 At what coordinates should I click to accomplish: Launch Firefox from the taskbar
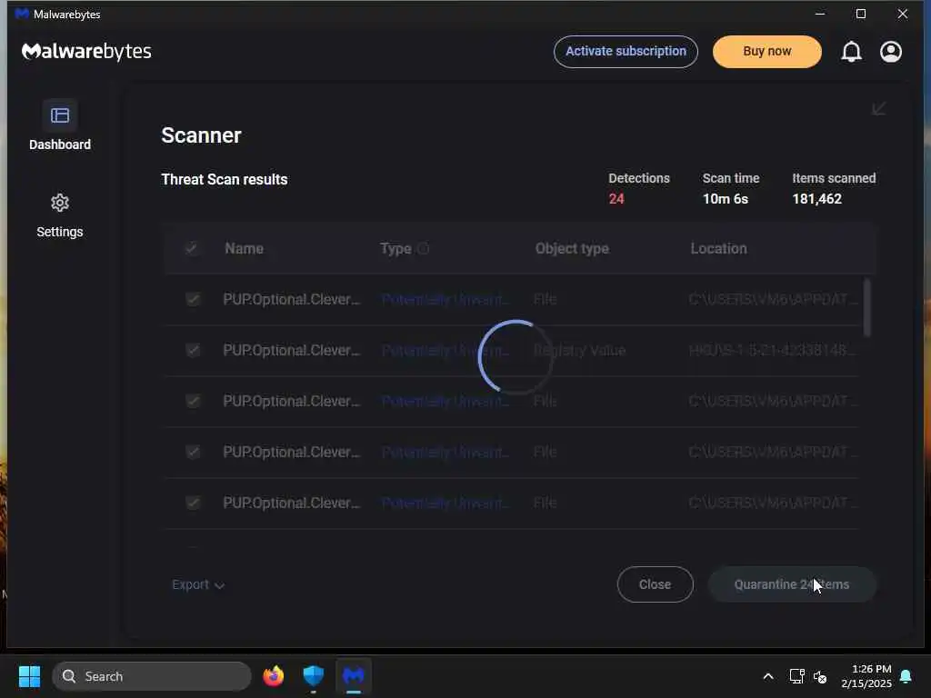point(273,676)
